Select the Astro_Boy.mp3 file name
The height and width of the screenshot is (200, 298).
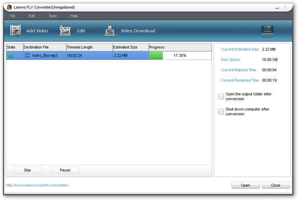coord(45,55)
